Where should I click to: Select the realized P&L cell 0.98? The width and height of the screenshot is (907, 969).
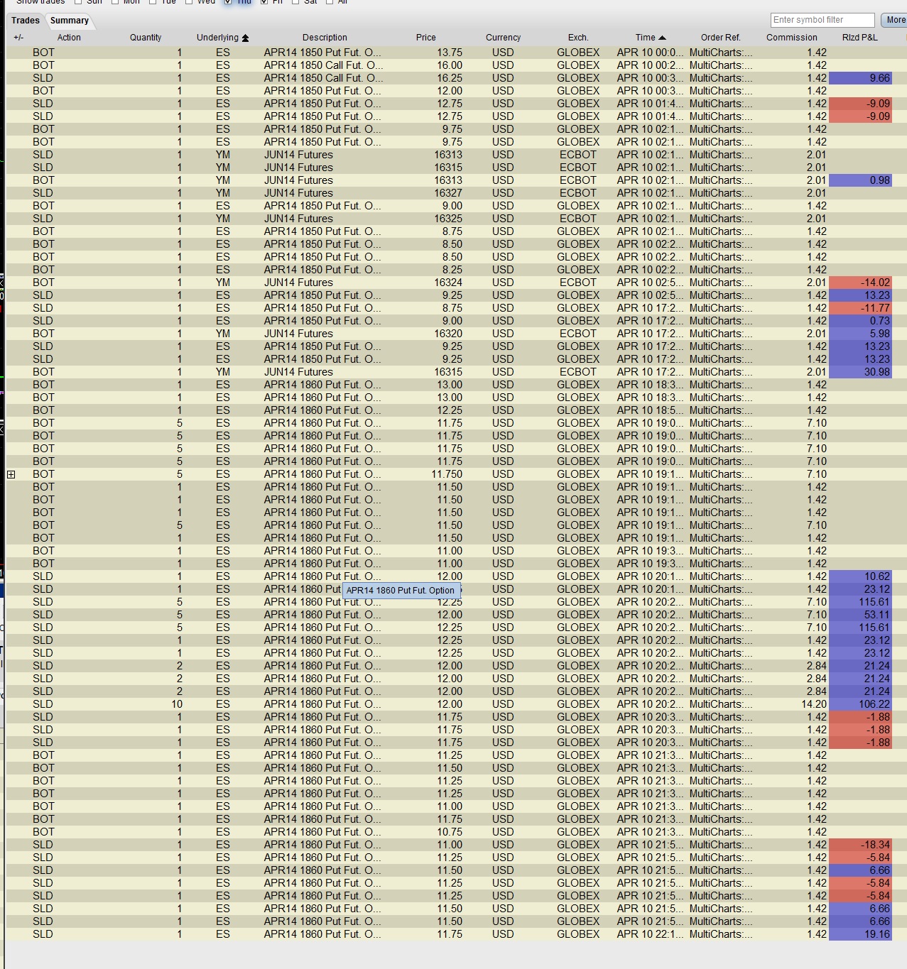pos(860,180)
